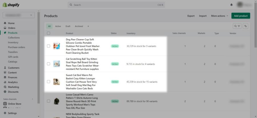Open Catalogs in the sidebar
The width and height of the screenshot is (257, 118).
pyautogui.click(x=13, y=62)
